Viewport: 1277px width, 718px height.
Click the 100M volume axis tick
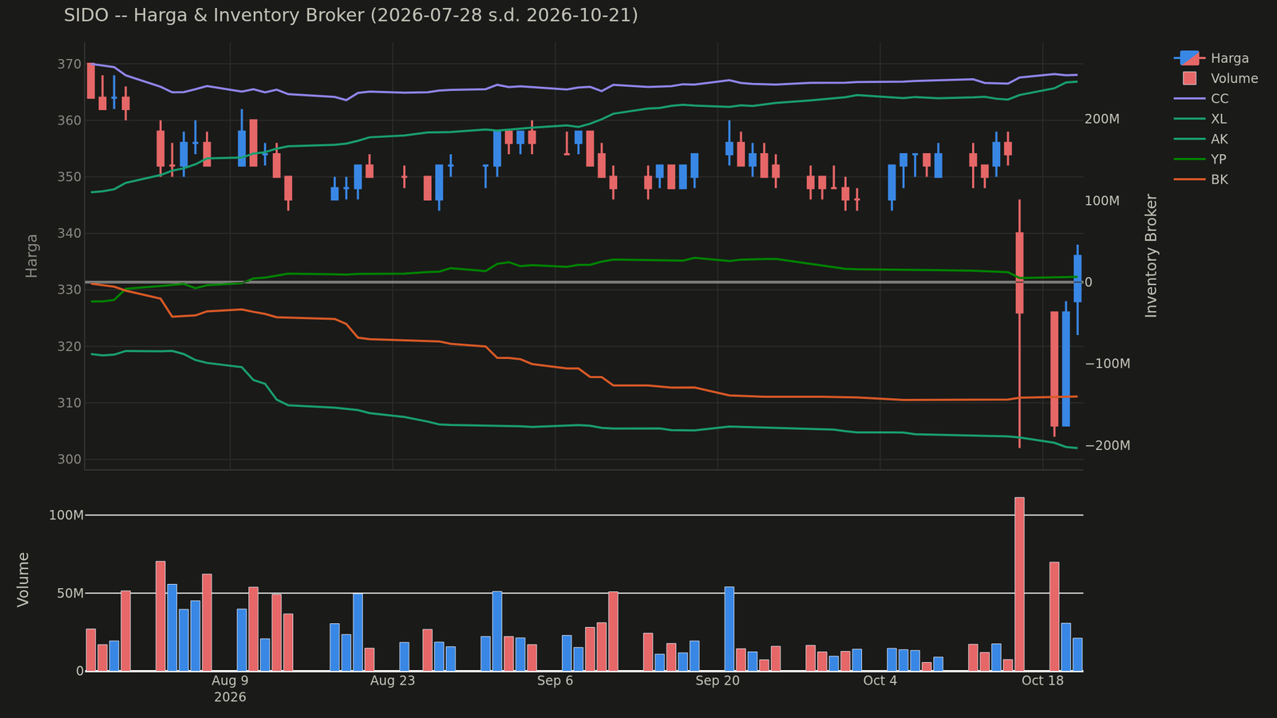click(66, 515)
